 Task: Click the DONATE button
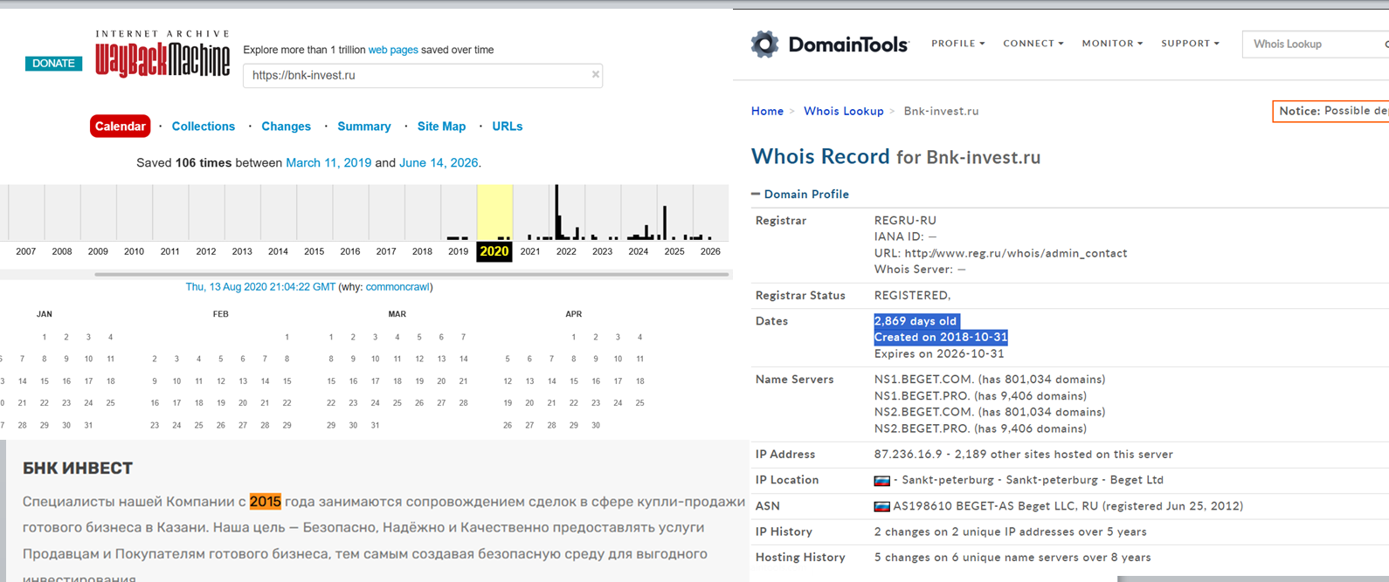pyautogui.click(x=53, y=64)
